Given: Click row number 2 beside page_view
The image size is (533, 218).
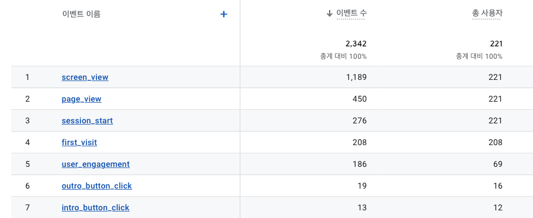Looking at the screenshot, I should coord(27,99).
